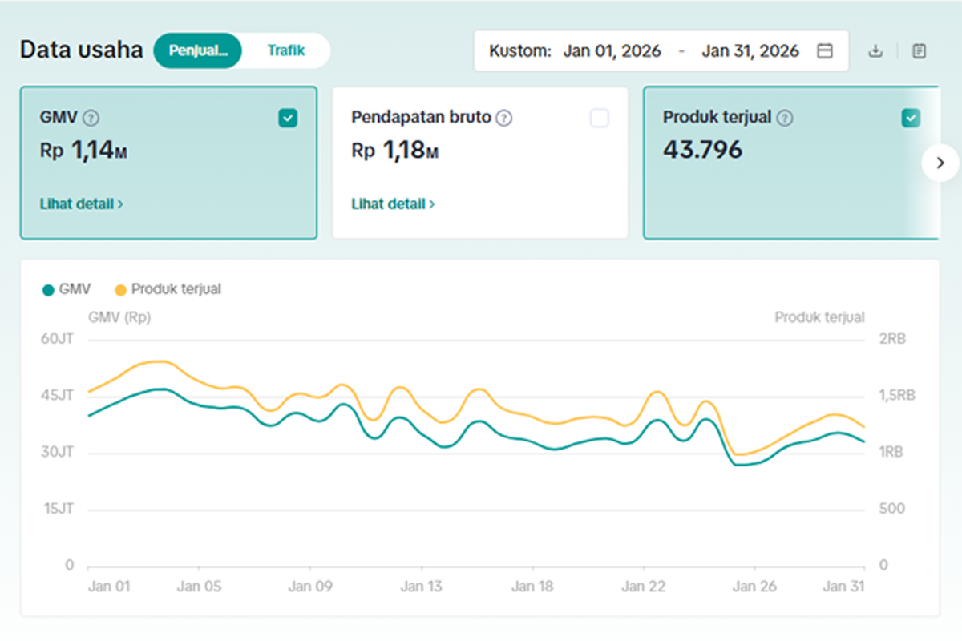This screenshot has height=641, width=962.
Task: Click the GMV help question mark icon
Action: [x=91, y=119]
